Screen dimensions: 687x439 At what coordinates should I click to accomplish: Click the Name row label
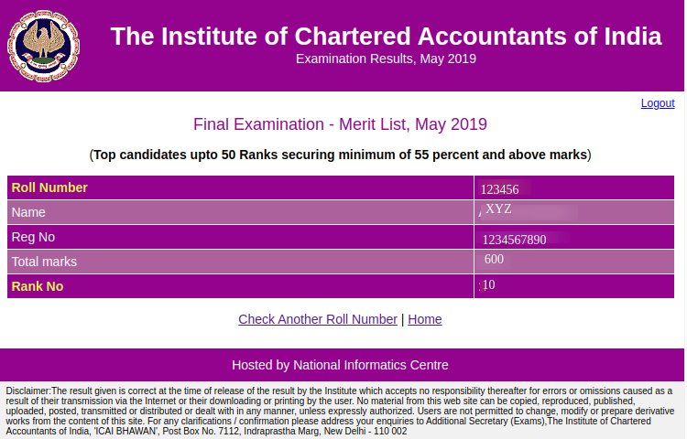pyautogui.click(x=27, y=212)
